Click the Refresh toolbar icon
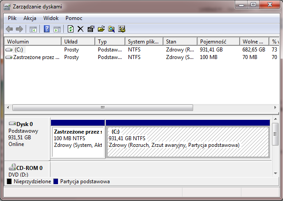 pyautogui.click(x=70, y=29)
